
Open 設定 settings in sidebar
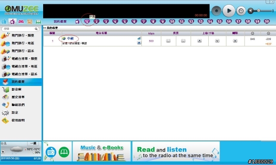[21, 113]
